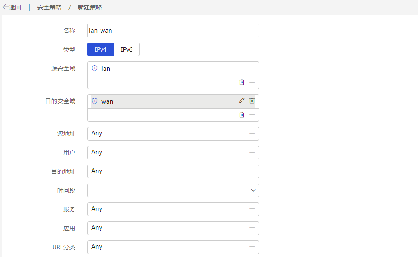Image resolution: width=418 pixels, height=257 pixels.
Task: Select the IPv4 type option
Action: point(101,49)
